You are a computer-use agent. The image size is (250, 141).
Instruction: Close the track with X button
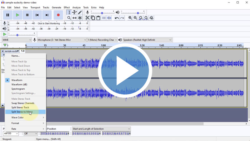coord(3,51)
